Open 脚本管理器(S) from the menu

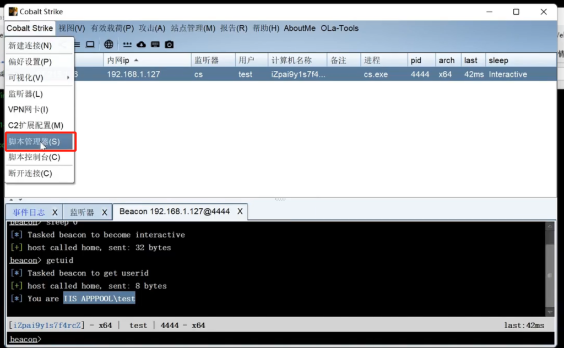[40, 141]
